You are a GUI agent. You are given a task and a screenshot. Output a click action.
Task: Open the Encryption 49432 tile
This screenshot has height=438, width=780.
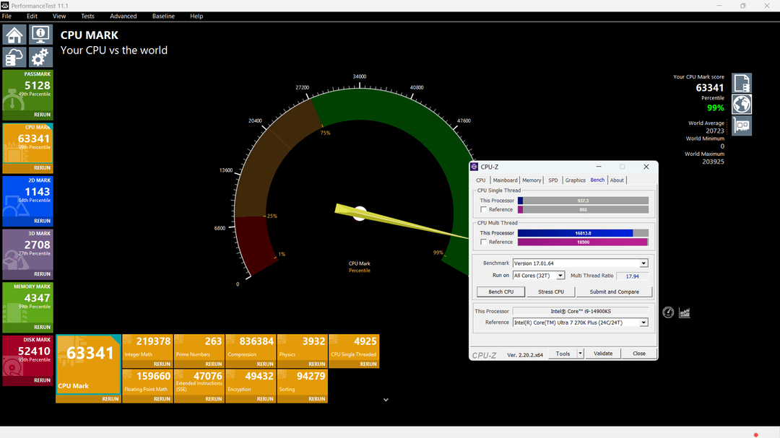tap(251, 382)
